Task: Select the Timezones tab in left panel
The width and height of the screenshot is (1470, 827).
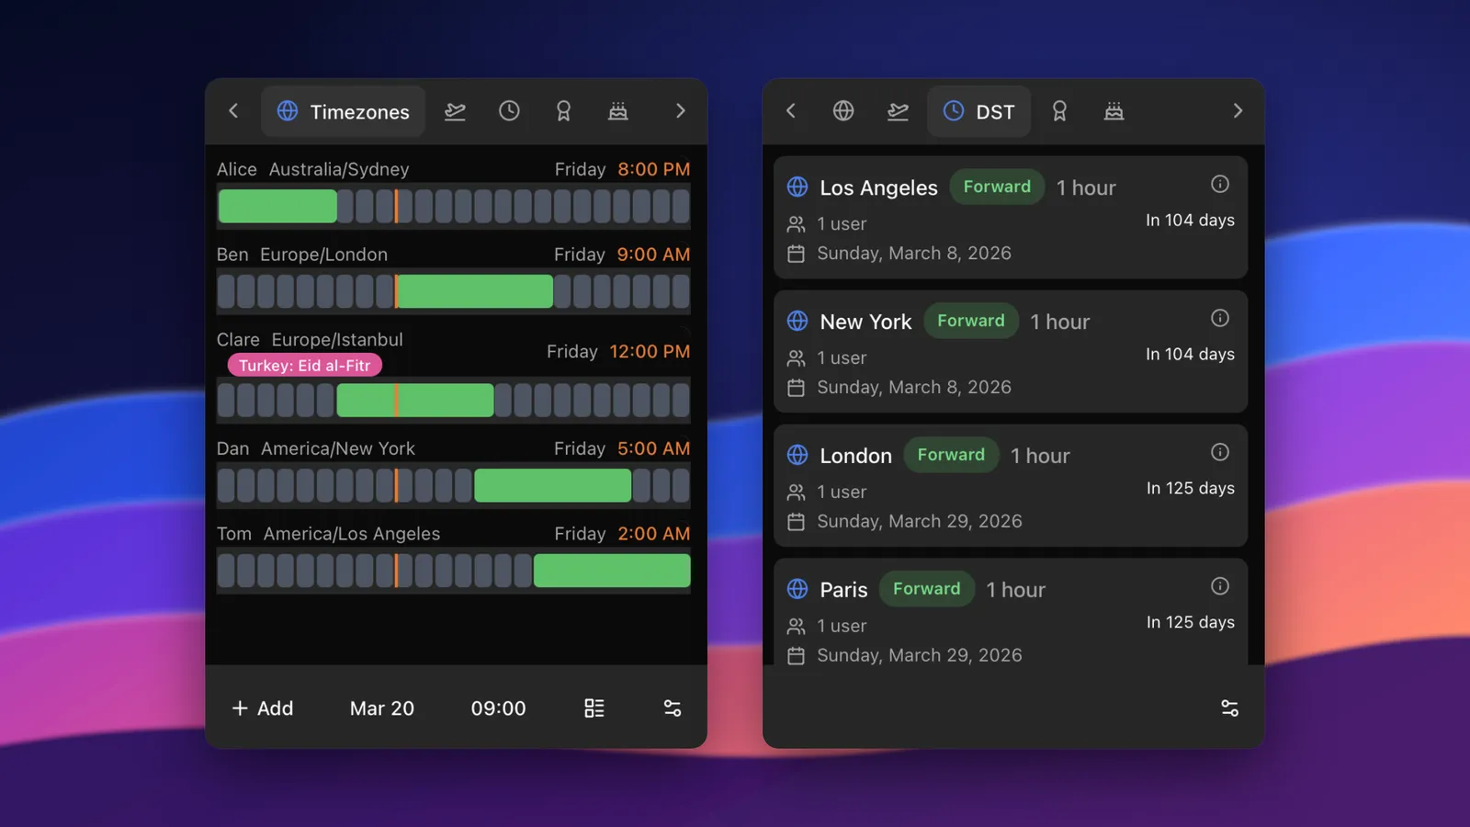Action: (343, 111)
